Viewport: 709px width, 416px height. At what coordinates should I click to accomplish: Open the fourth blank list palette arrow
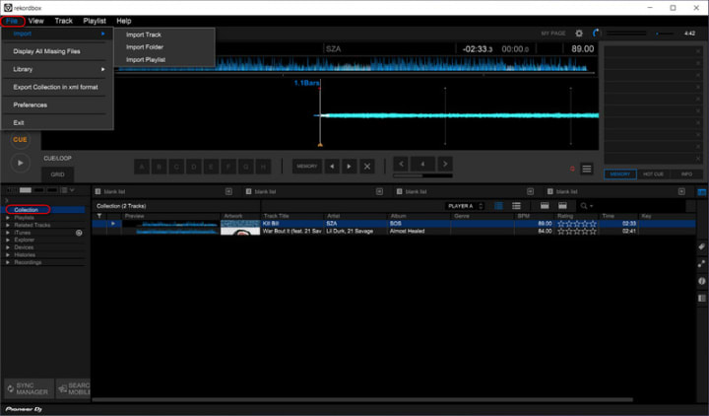681,191
